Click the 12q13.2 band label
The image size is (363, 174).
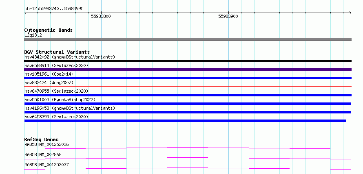(x=33, y=35)
